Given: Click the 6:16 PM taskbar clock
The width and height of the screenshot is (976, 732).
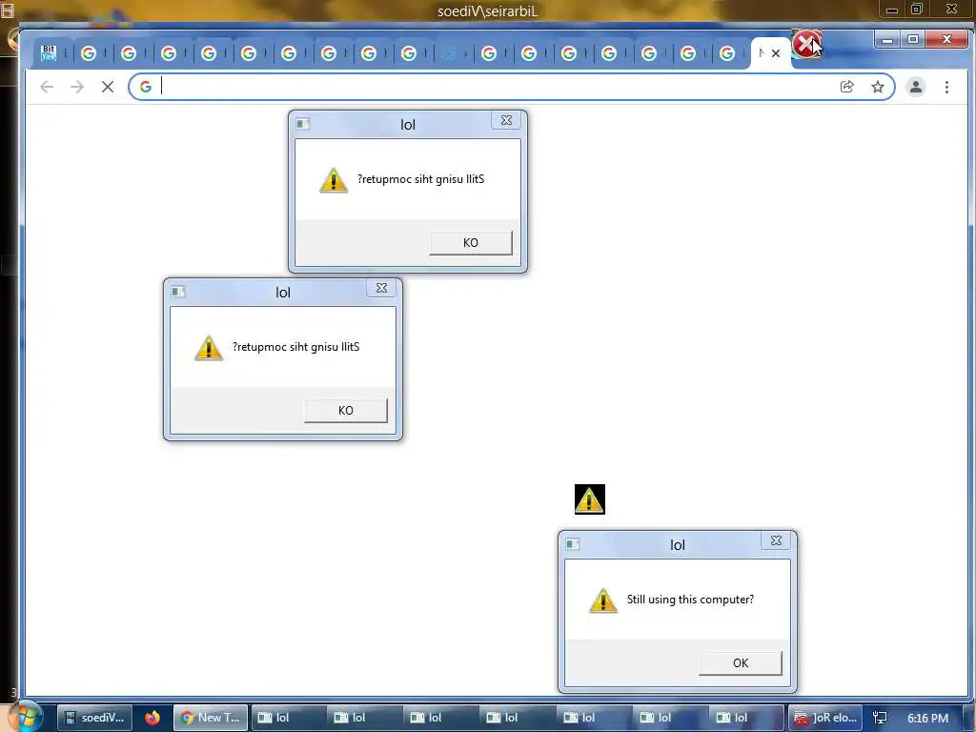Looking at the screenshot, I should coord(927,718).
